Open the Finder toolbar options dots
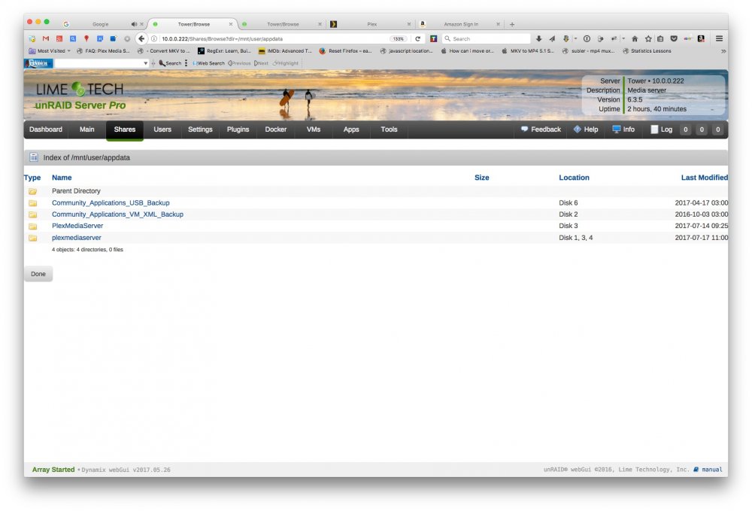The width and height of the screenshot is (752, 511). point(186,63)
